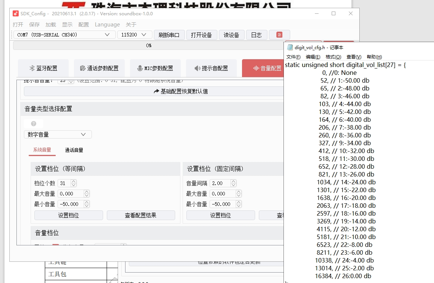Viewport: 434px width, 283px height.
Task: Click the 刷新串口 button
Action: [x=169, y=35]
